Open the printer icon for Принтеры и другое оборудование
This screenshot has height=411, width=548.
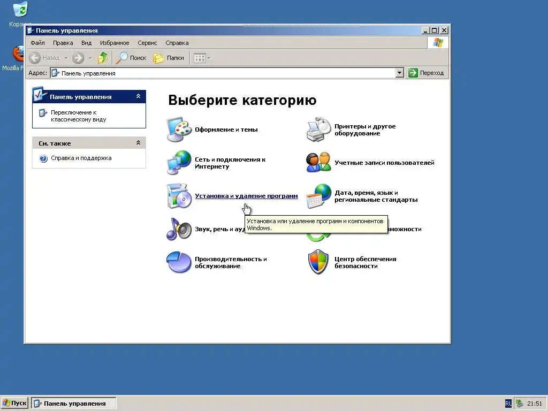tap(318, 130)
